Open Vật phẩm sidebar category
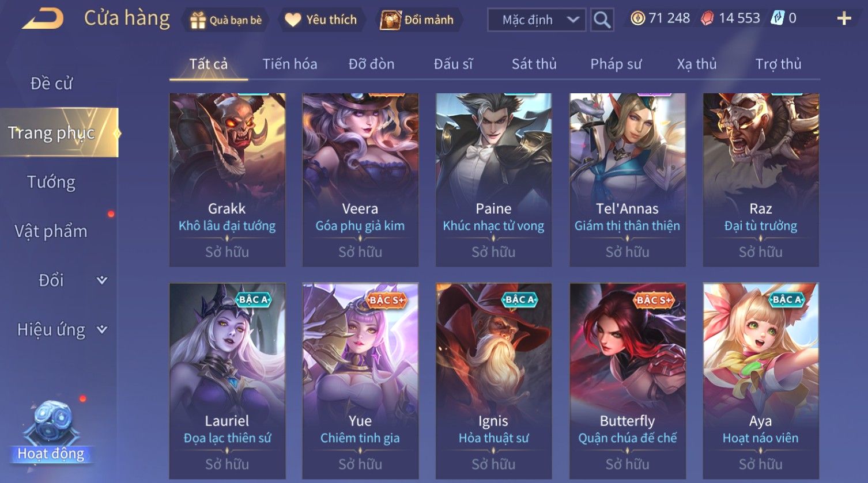The height and width of the screenshot is (483, 868). tap(51, 231)
